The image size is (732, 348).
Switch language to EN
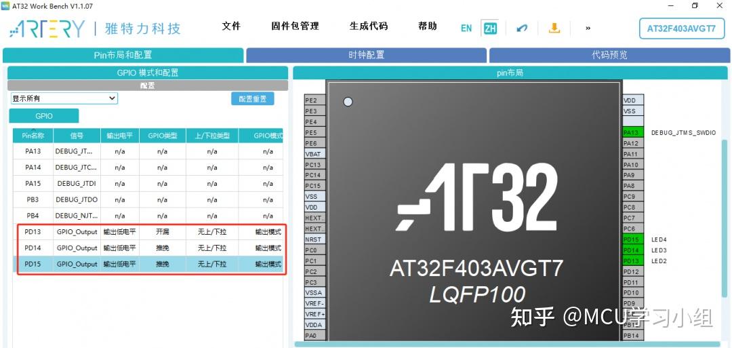point(466,28)
